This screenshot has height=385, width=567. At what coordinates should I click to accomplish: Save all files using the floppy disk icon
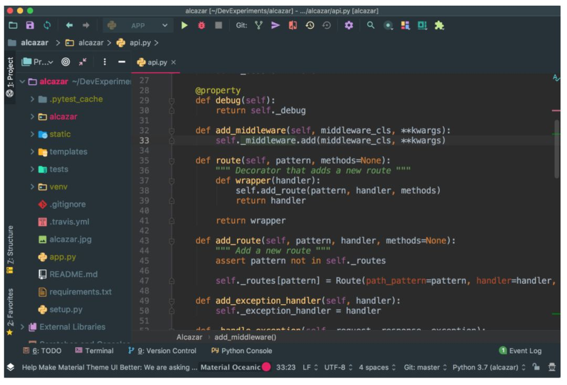(x=30, y=24)
